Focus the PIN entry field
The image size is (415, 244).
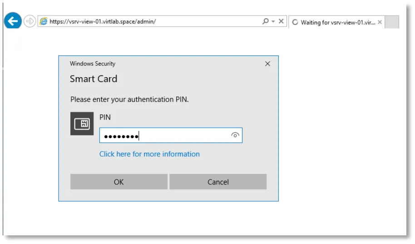click(x=171, y=135)
